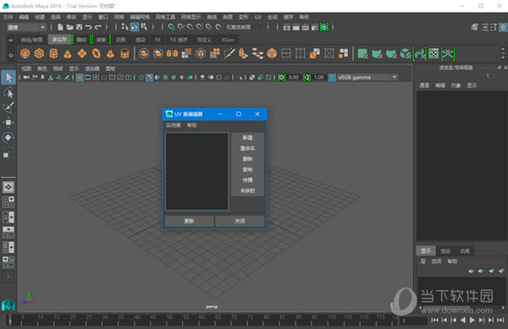The height and width of the screenshot is (329, 508).
Task: Click the single perspective layout icon
Action: 8,187
